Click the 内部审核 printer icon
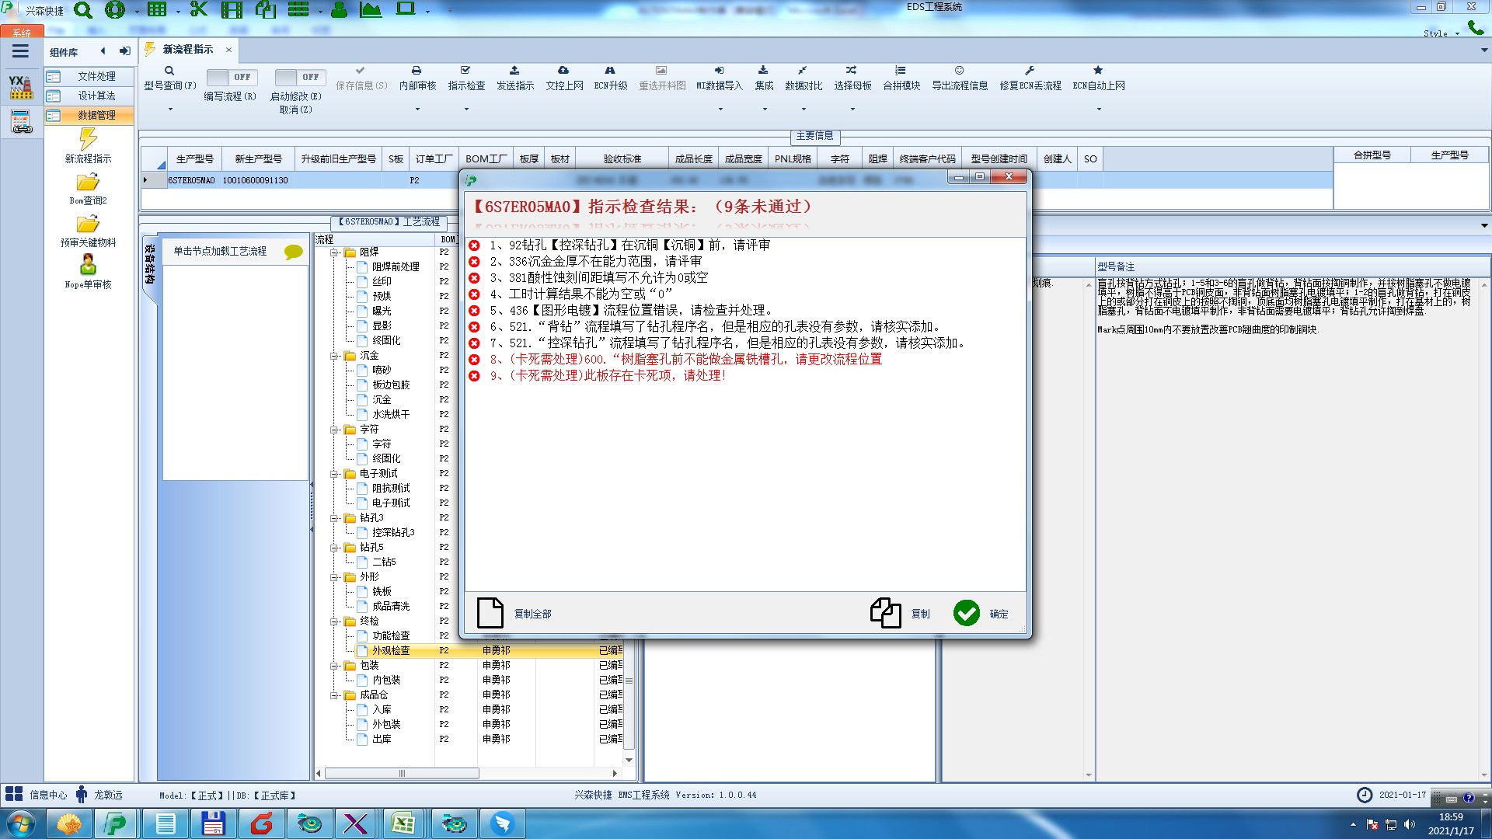 pos(417,71)
